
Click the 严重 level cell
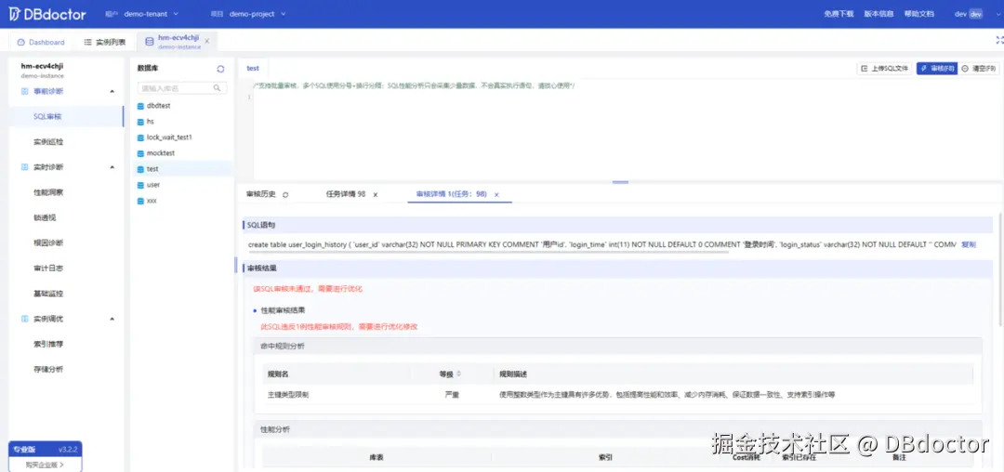452,395
